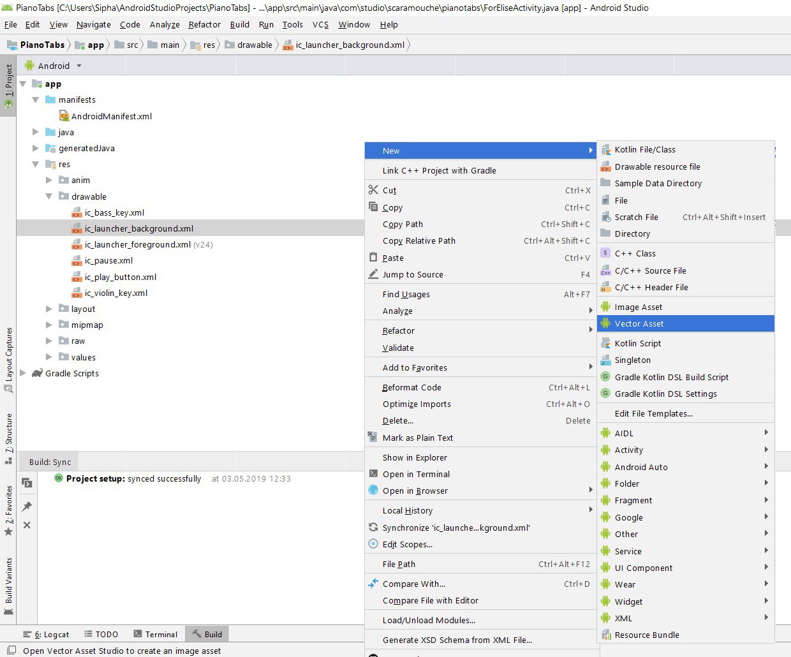Click the Open in Terminal icon
Image resolution: width=791 pixels, height=657 pixels.
click(373, 473)
